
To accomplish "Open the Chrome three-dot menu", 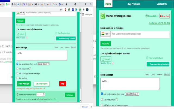I will [91, 10].
